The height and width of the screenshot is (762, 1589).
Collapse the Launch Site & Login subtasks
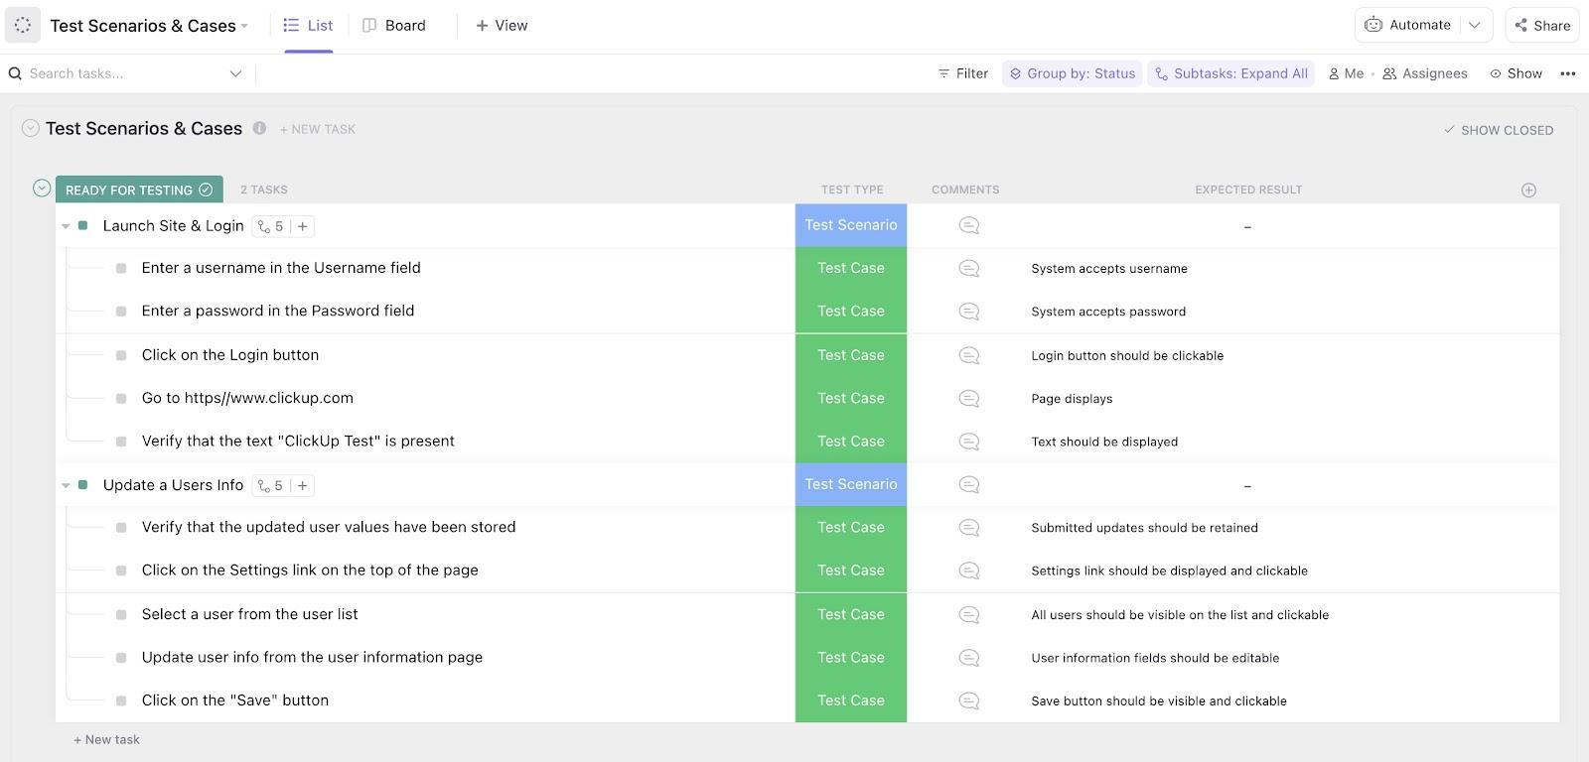pyautogui.click(x=66, y=226)
